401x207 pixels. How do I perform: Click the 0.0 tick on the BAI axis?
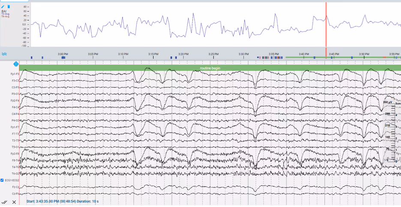[24, 24]
